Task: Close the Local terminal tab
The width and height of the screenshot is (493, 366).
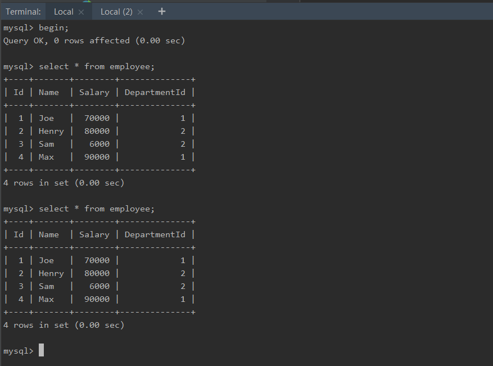Action: click(81, 12)
